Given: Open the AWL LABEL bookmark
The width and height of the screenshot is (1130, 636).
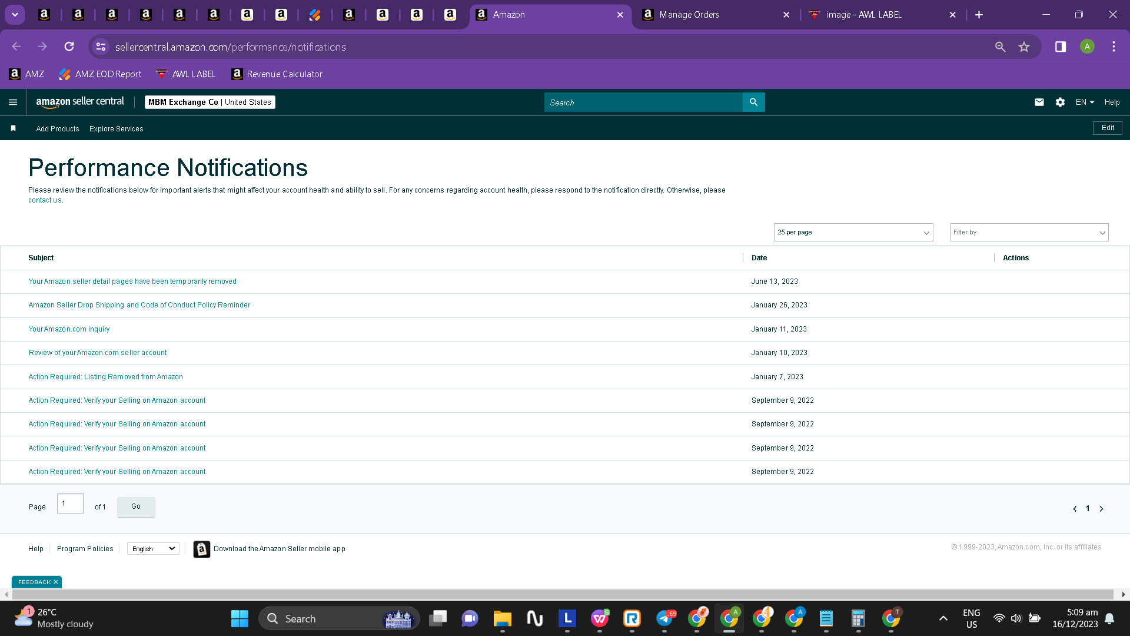Looking at the screenshot, I should (x=186, y=74).
